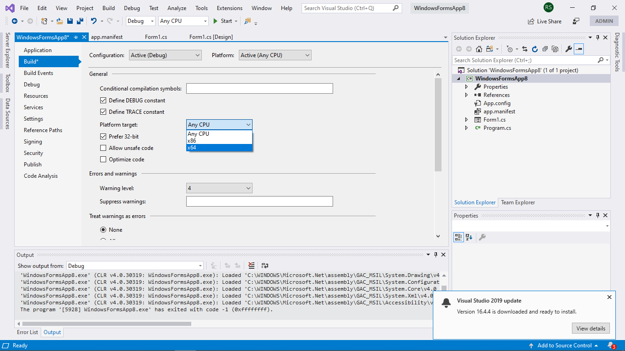
Task: Switch to the Team Explorer tab
Action: pos(517,202)
